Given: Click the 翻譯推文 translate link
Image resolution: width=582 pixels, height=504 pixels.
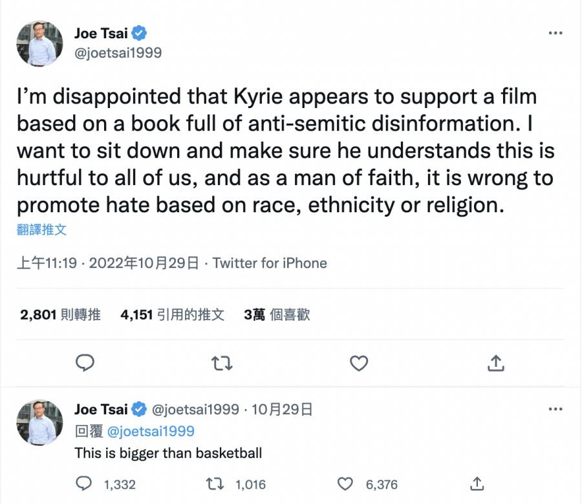Looking at the screenshot, I should pyautogui.click(x=41, y=230).
